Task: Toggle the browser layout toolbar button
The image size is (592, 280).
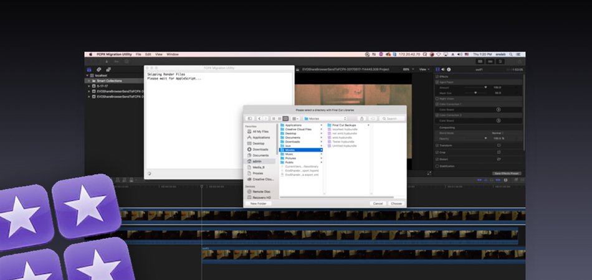Action: click(x=480, y=62)
